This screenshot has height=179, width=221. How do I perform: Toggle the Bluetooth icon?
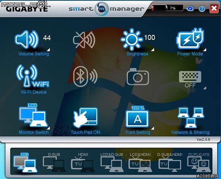click(x=86, y=76)
